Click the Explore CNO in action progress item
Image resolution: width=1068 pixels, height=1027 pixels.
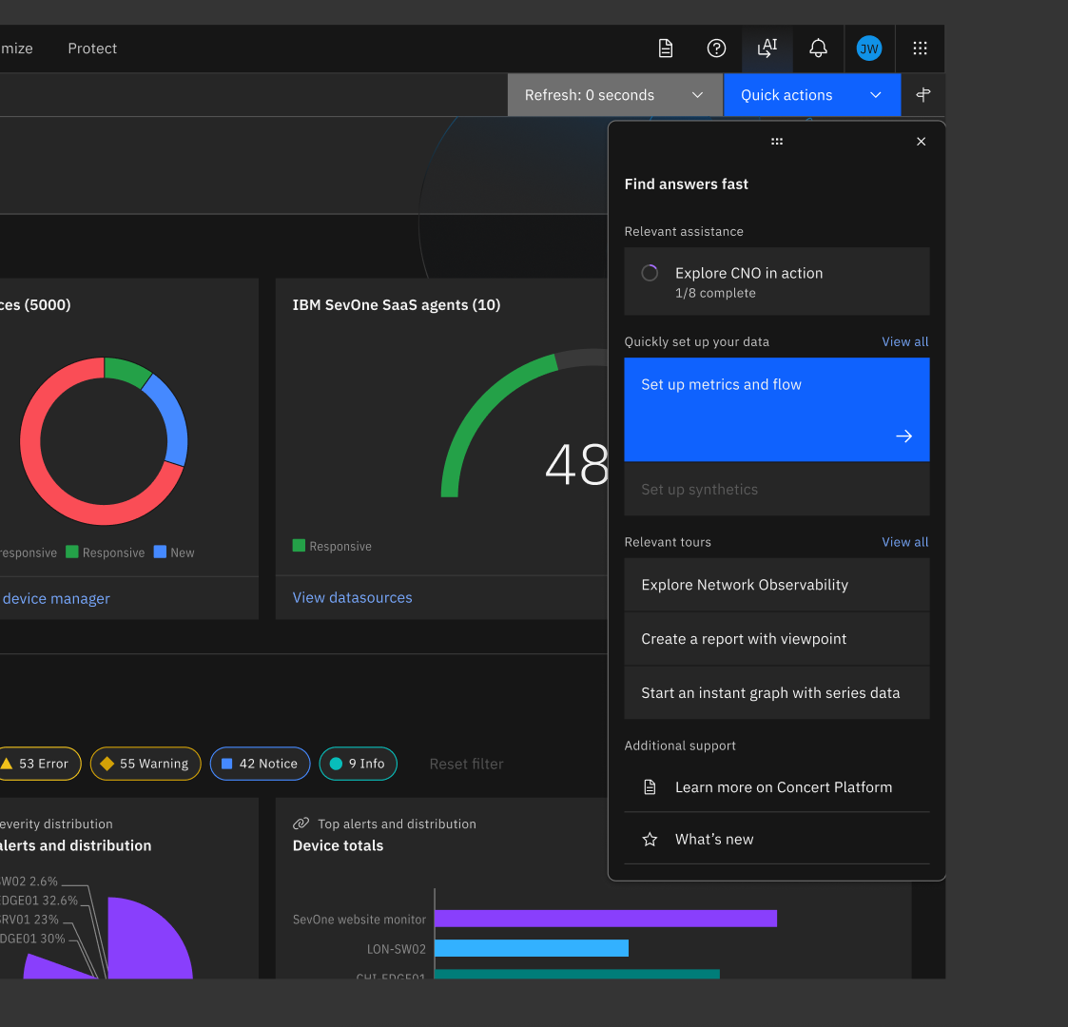776,281
